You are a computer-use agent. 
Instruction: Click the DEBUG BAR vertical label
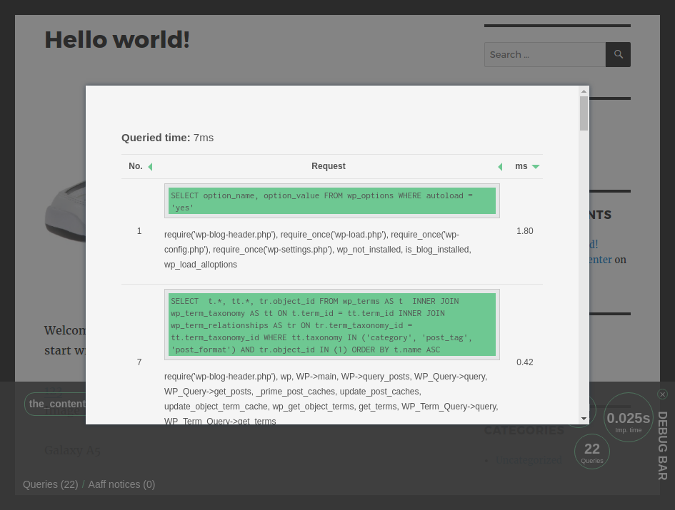coord(663,446)
